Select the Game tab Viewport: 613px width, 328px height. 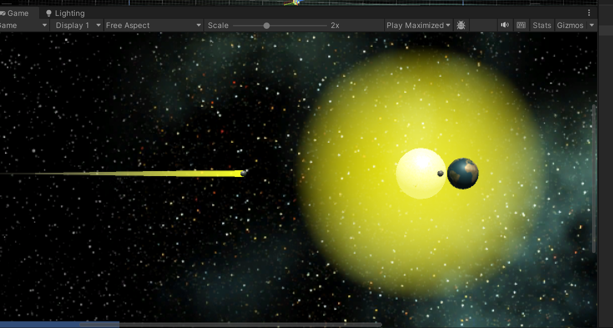click(18, 13)
